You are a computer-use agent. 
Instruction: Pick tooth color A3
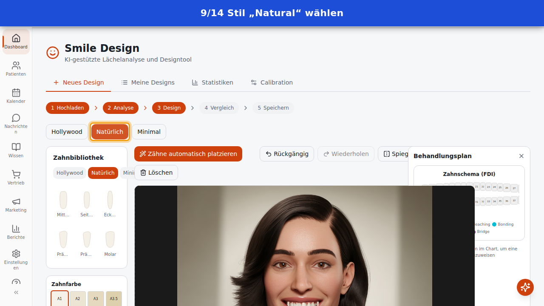tap(96, 298)
